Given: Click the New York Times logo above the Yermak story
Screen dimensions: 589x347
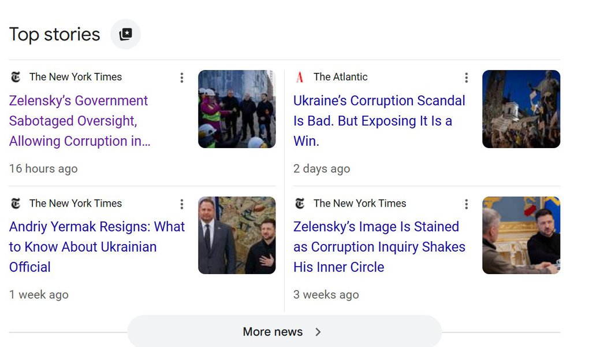Looking at the screenshot, I should pos(16,204).
